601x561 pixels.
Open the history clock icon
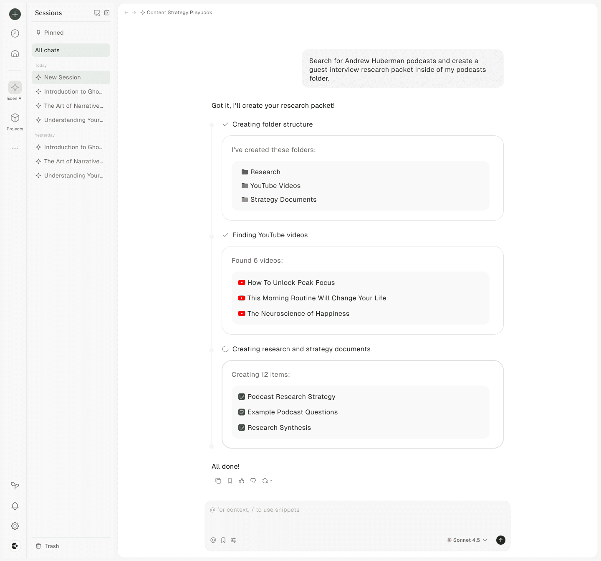(15, 33)
